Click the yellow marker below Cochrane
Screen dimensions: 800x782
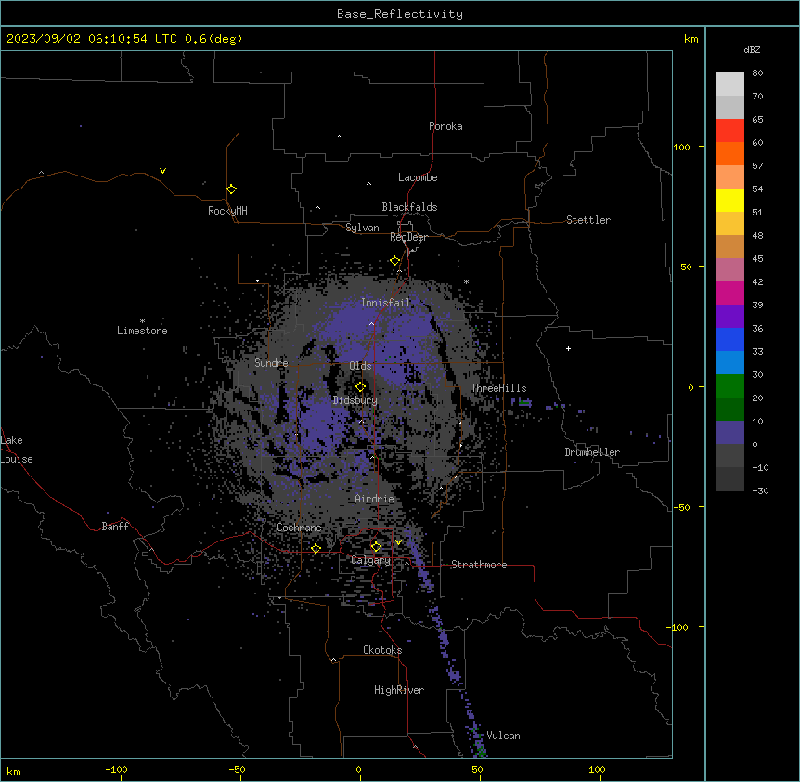pyautogui.click(x=316, y=549)
